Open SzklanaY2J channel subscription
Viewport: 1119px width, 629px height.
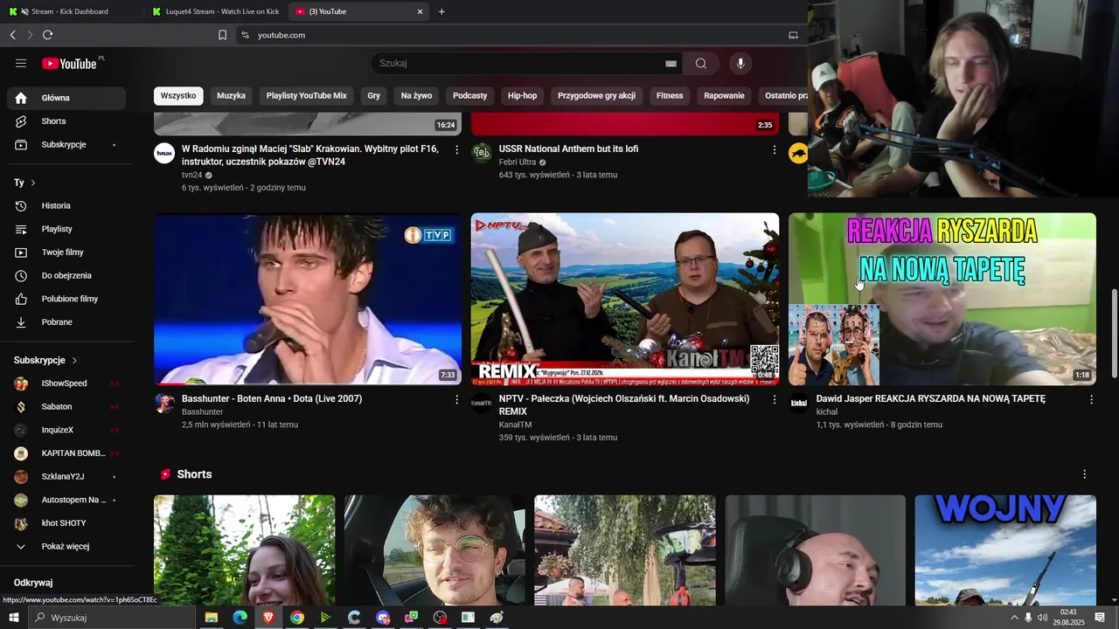pyautogui.click(x=66, y=476)
